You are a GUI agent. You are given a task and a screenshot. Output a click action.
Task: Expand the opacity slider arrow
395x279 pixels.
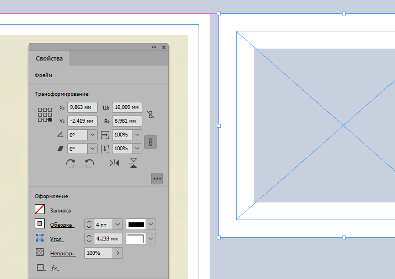(x=118, y=253)
